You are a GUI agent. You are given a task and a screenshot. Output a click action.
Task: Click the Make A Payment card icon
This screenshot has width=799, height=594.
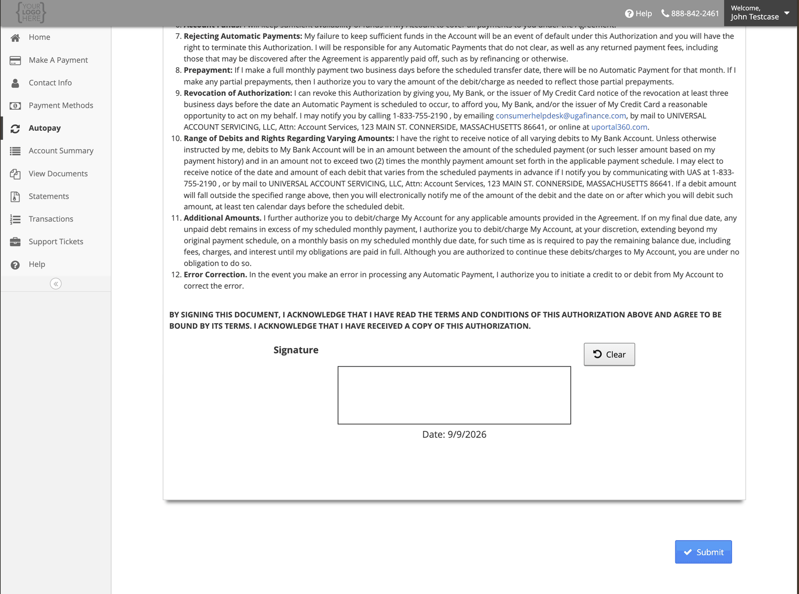15,60
